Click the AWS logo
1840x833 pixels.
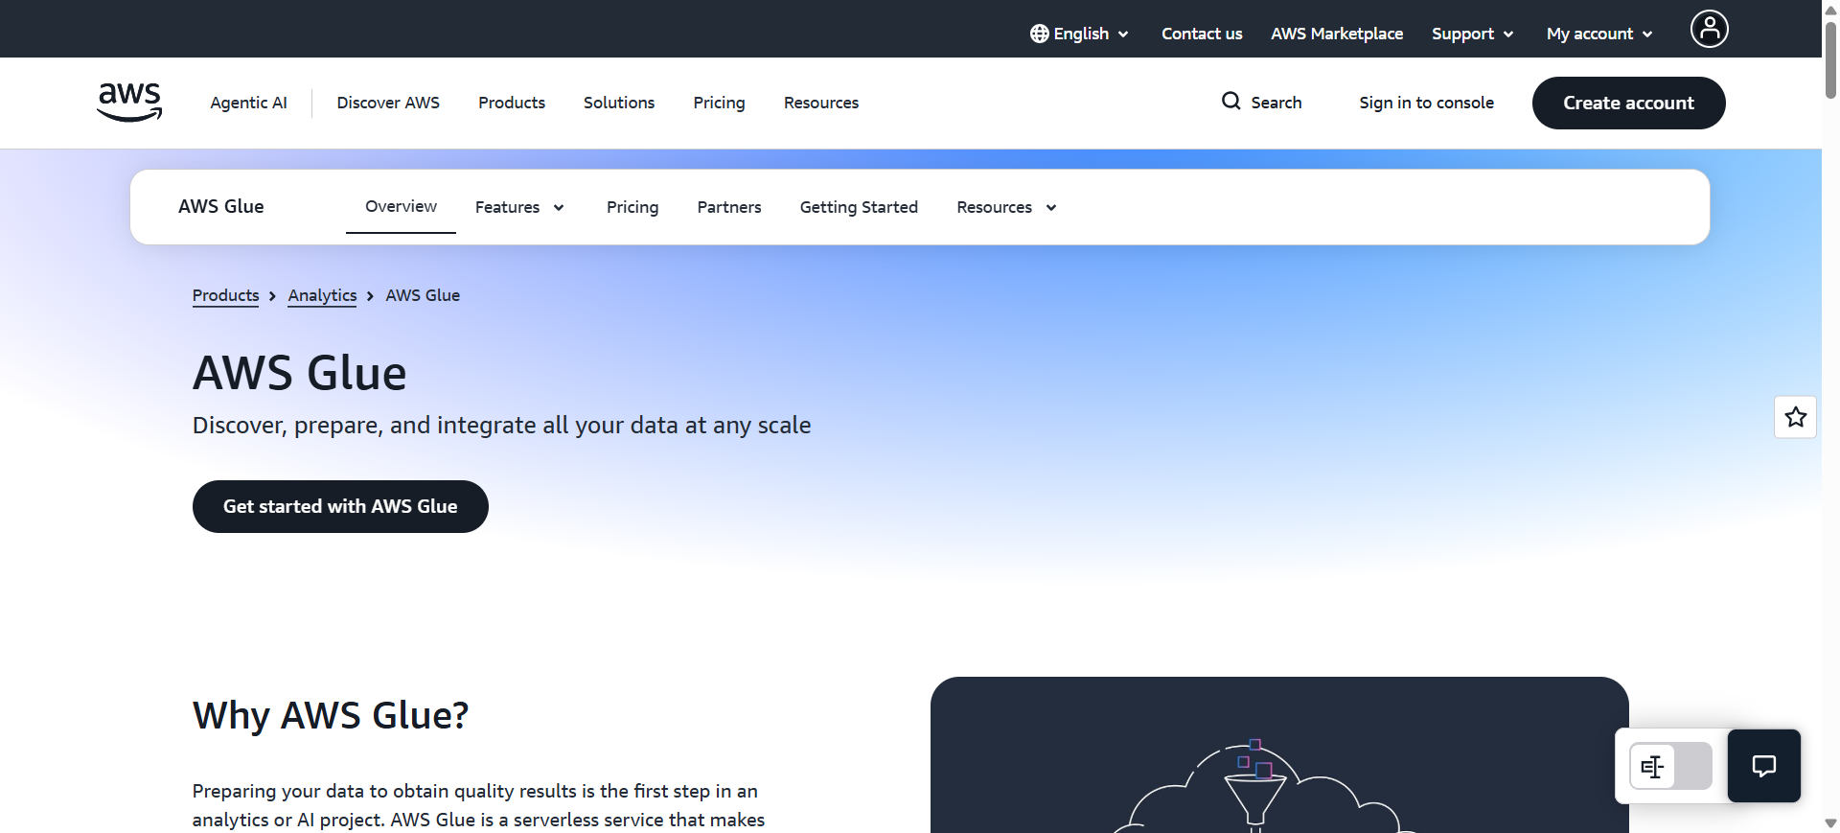coord(129,102)
